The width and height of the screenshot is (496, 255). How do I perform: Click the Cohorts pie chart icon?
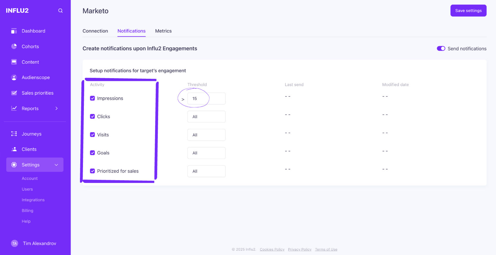14,46
